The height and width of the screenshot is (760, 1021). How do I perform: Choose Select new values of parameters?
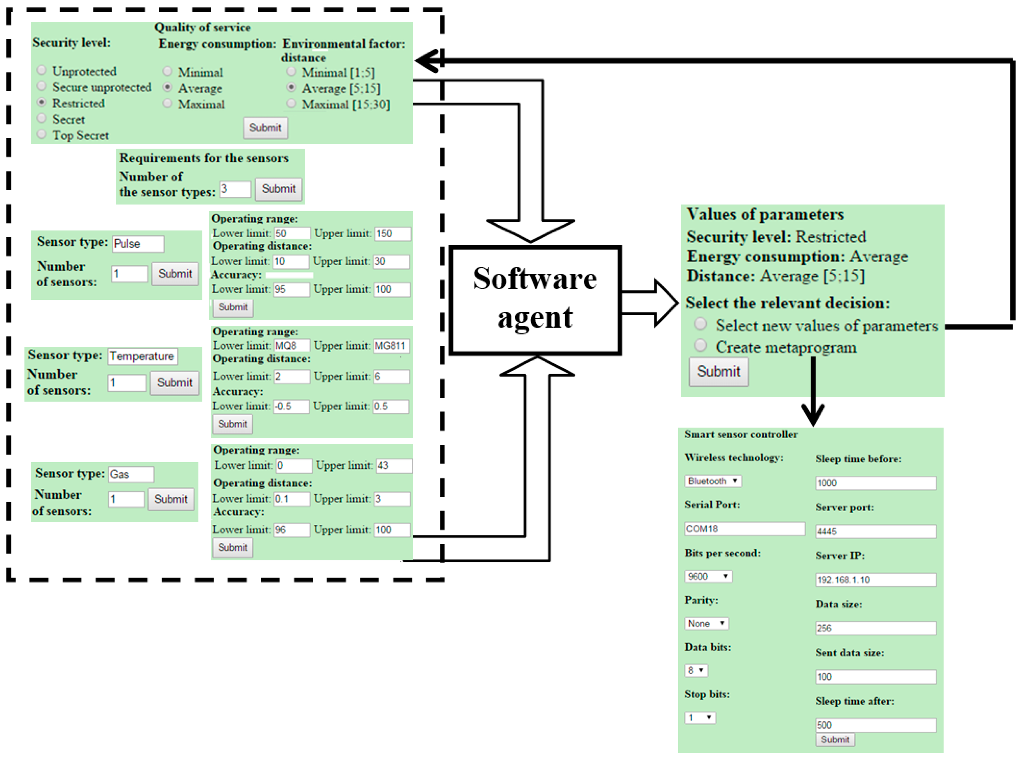coord(701,324)
